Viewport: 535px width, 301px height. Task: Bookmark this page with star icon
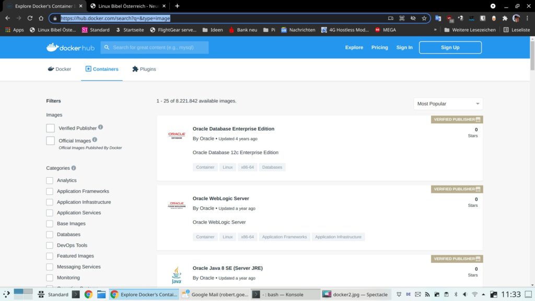[x=424, y=18]
